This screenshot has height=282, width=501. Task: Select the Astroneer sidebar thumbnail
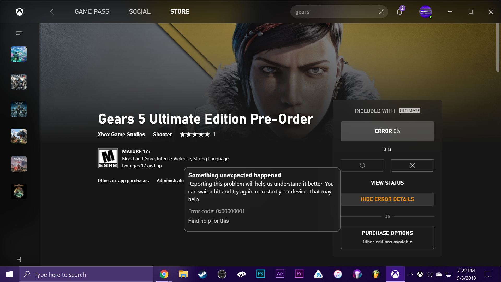(x=19, y=54)
